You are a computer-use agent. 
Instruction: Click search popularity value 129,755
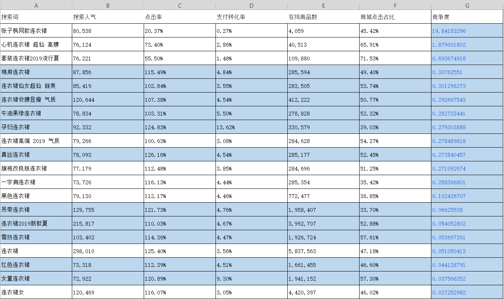tap(108, 210)
